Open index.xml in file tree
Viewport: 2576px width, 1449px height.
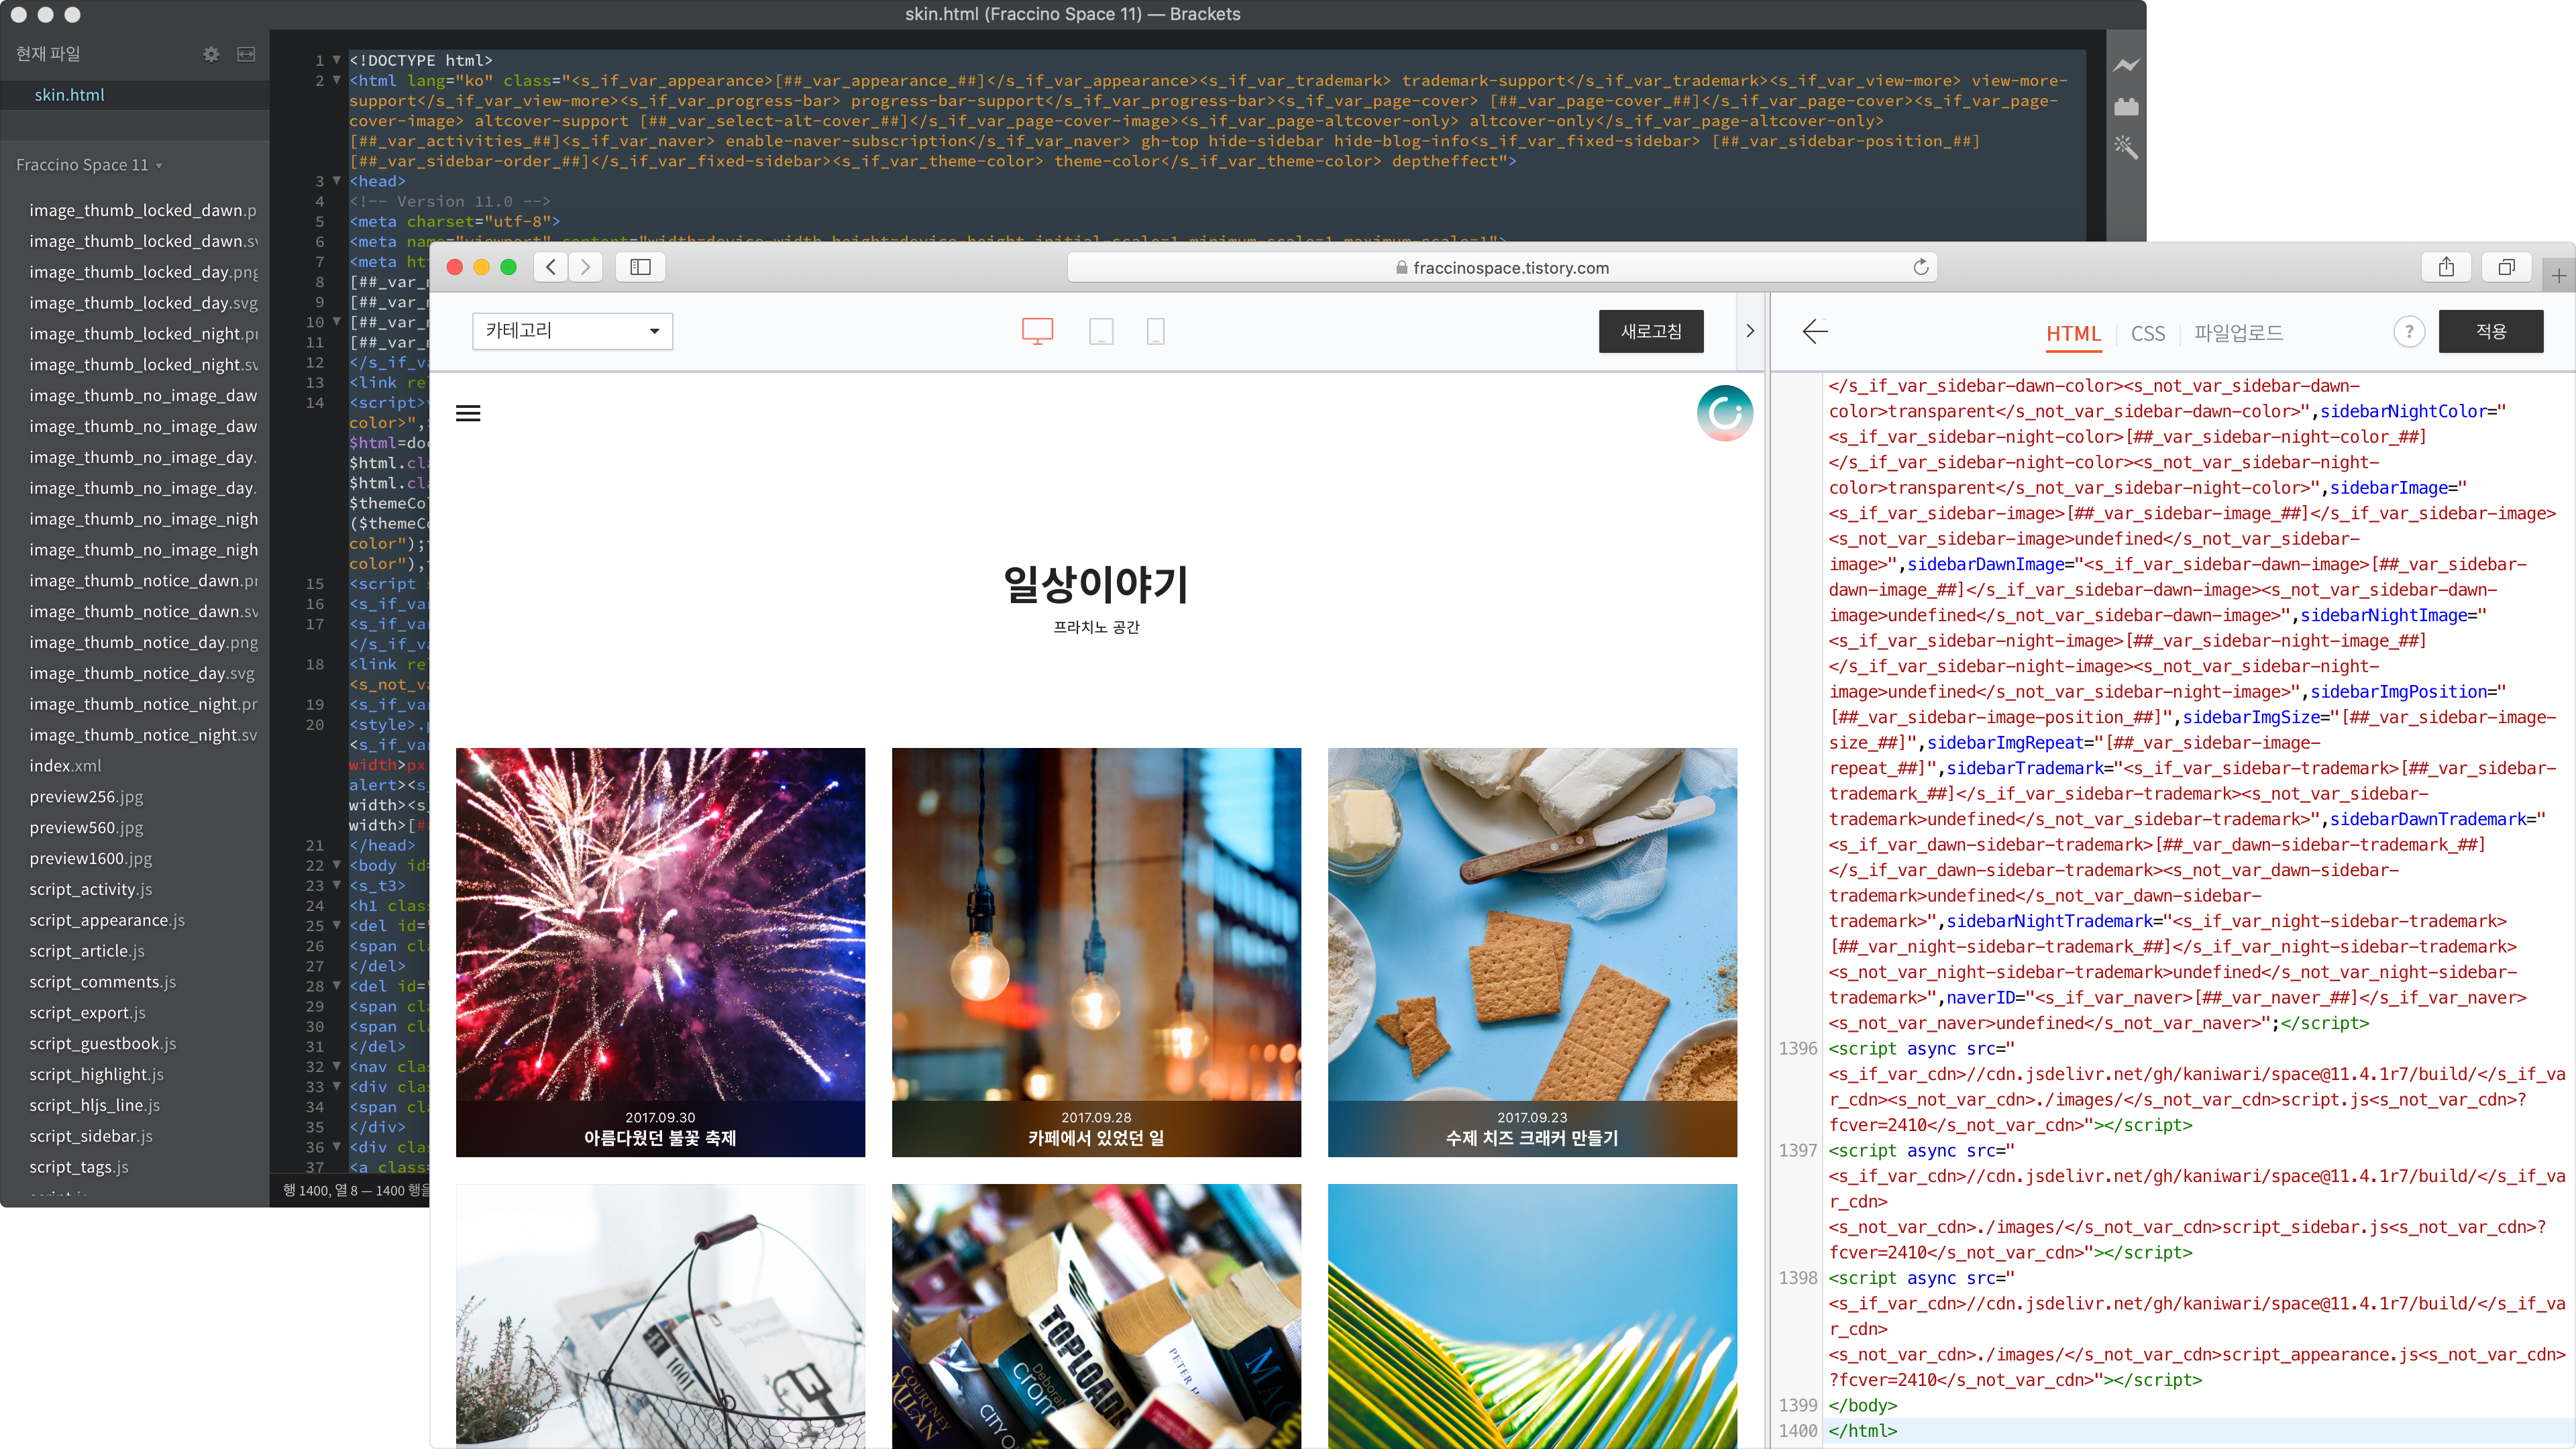[65, 766]
